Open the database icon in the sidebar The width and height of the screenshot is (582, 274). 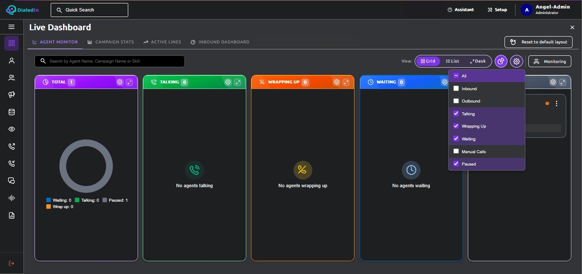(12, 112)
